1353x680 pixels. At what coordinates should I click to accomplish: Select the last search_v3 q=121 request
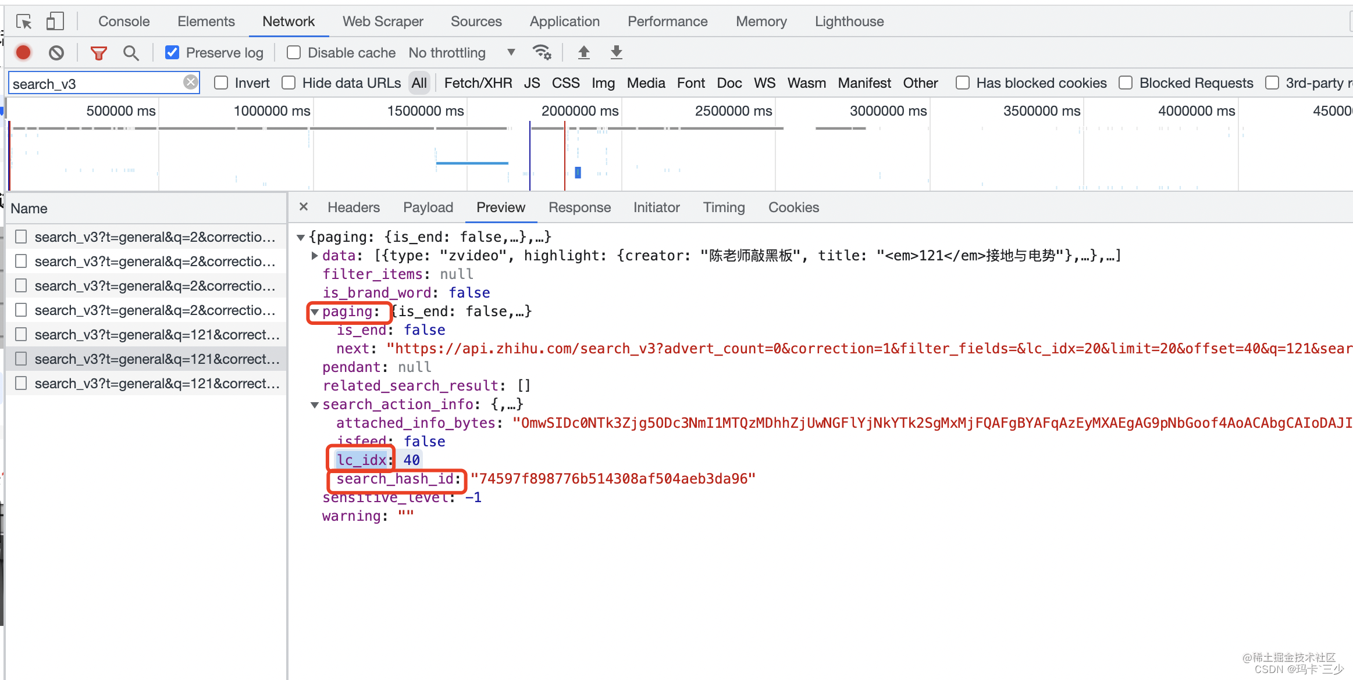point(156,384)
